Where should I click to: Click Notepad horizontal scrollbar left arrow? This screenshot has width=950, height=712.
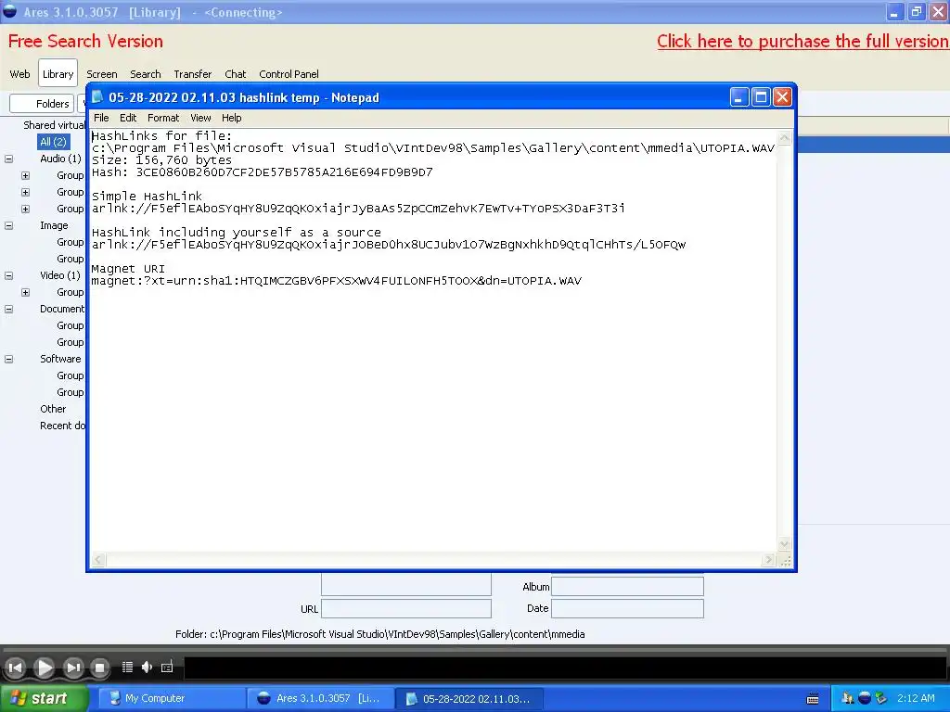(x=97, y=560)
